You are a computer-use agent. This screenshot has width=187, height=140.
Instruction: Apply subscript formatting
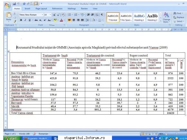coord(41,20)
